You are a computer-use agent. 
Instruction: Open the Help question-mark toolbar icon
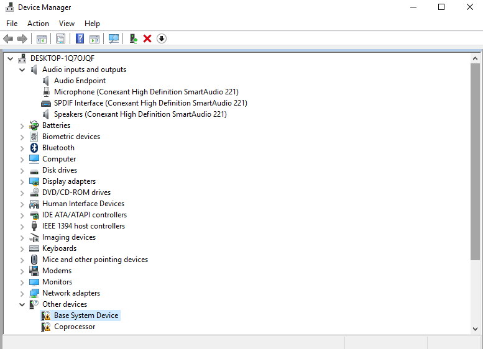[x=80, y=39]
